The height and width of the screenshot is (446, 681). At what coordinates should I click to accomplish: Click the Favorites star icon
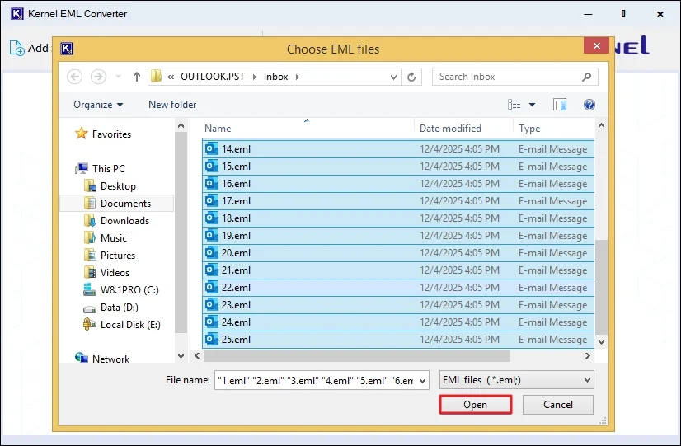pos(82,134)
